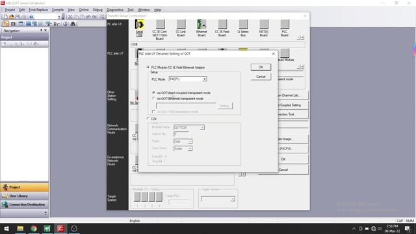
Task: Click the volume icon in system tray
Action: pyautogui.click(x=380, y=228)
